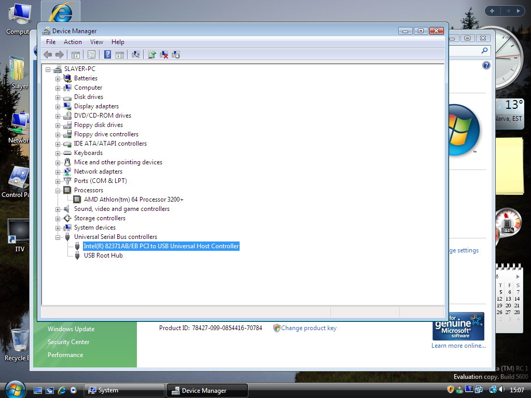Collapse the SLAYER-PC root node
Screen dimensions: 531x398
pos(48,69)
